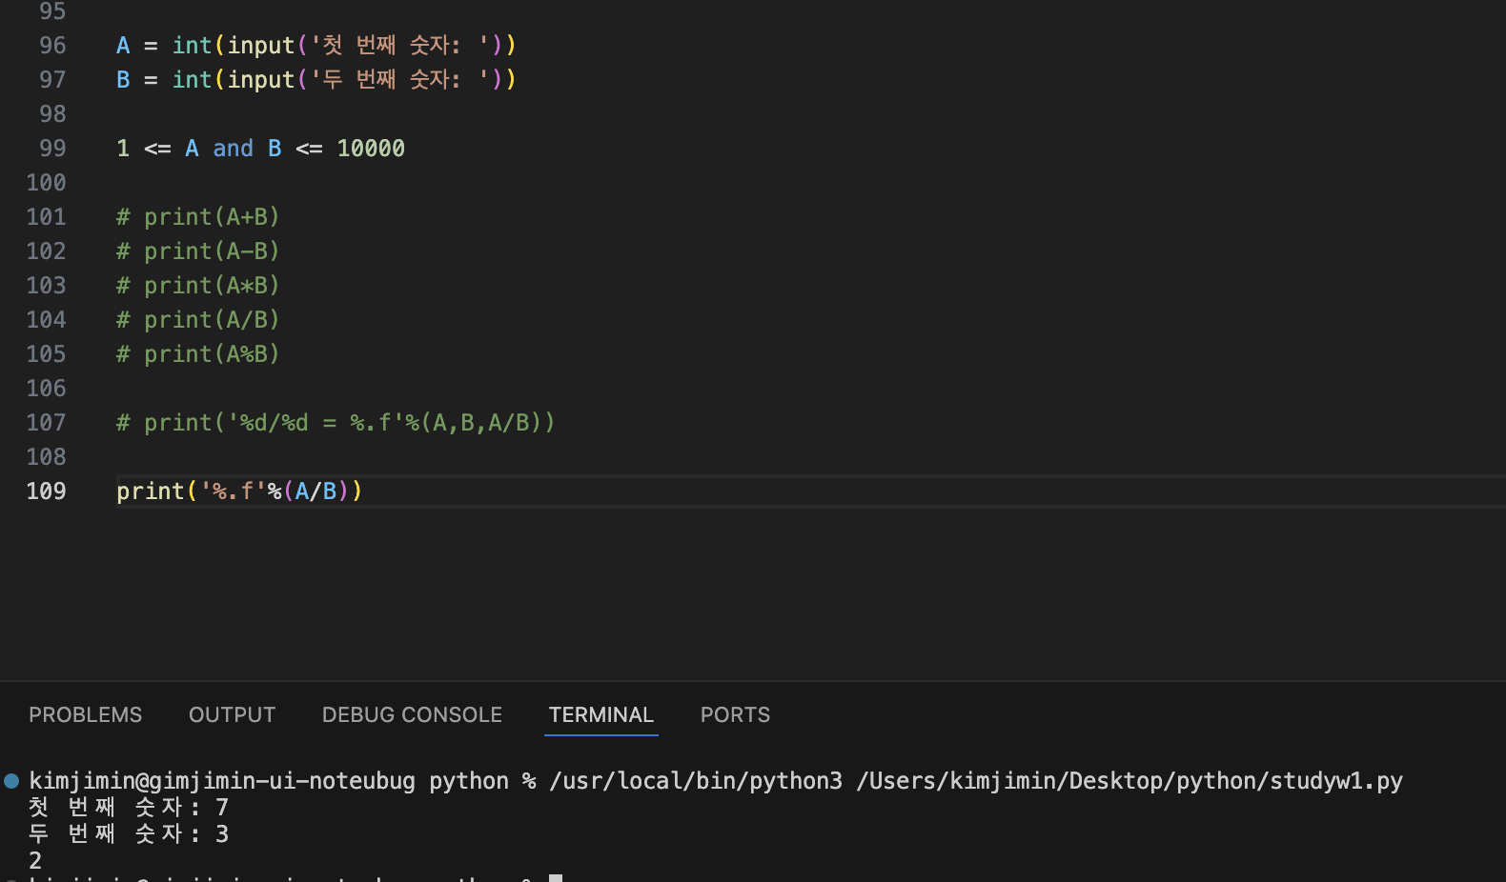Click the '1 <= A and B <= 10000' line
The image size is (1506, 882).
(260, 148)
